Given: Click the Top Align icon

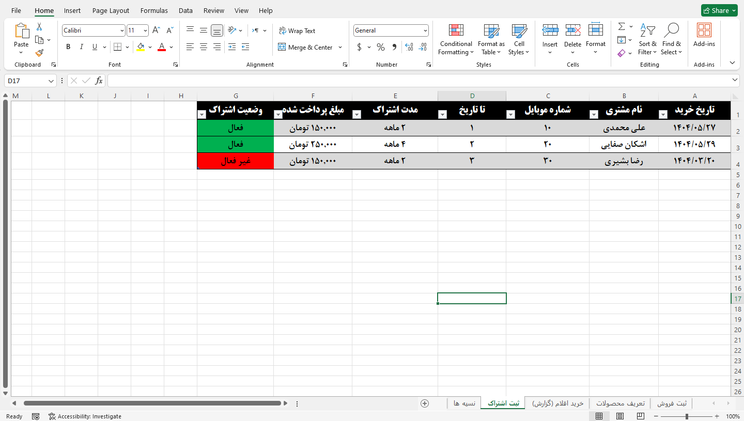Looking at the screenshot, I should point(190,30).
